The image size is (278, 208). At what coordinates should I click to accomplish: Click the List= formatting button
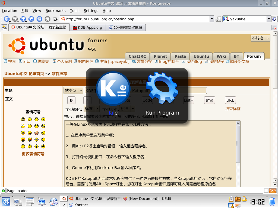coord(189,100)
